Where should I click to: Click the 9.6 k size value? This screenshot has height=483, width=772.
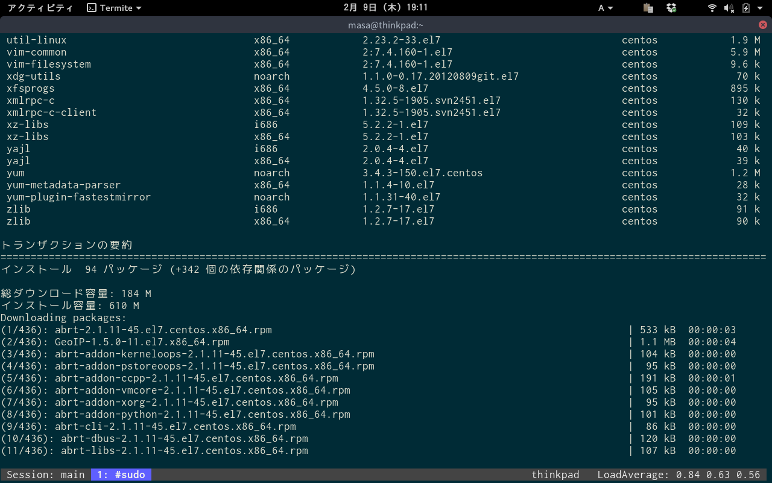[x=745, y=64]
